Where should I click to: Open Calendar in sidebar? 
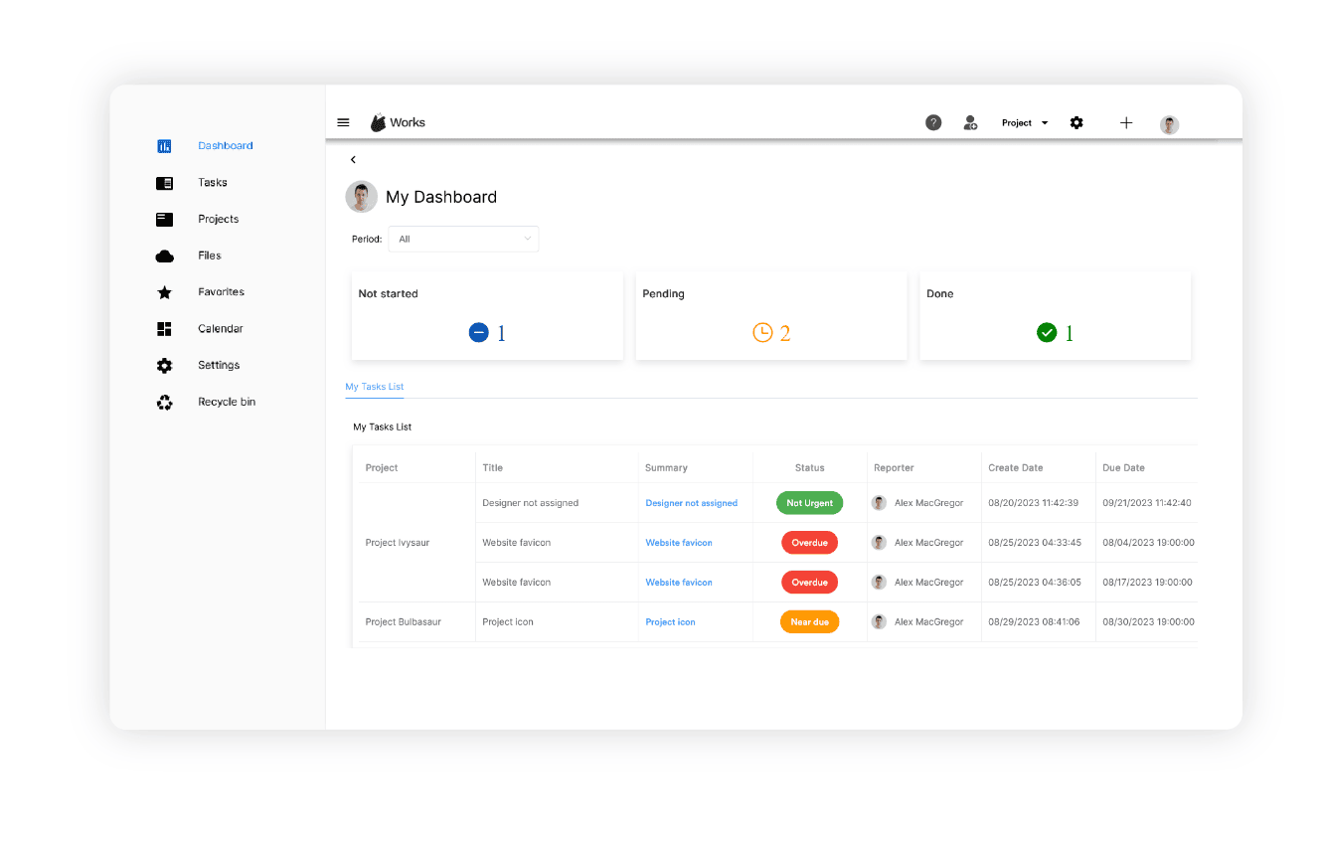[x=221, y=329]
